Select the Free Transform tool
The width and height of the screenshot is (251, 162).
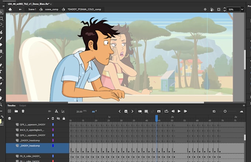1,18
